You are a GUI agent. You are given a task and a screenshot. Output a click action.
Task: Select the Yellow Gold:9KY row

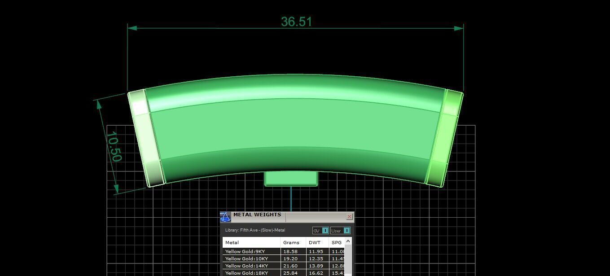283,251
